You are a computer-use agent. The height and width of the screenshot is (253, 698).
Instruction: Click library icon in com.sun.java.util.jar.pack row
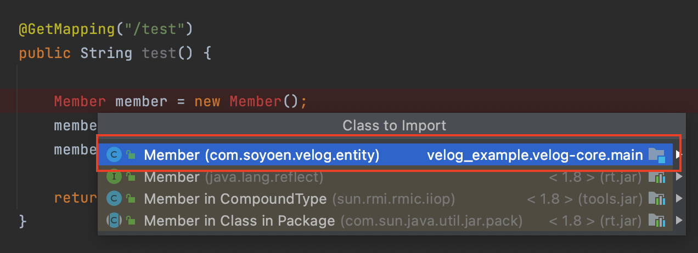tap(656, 221)
